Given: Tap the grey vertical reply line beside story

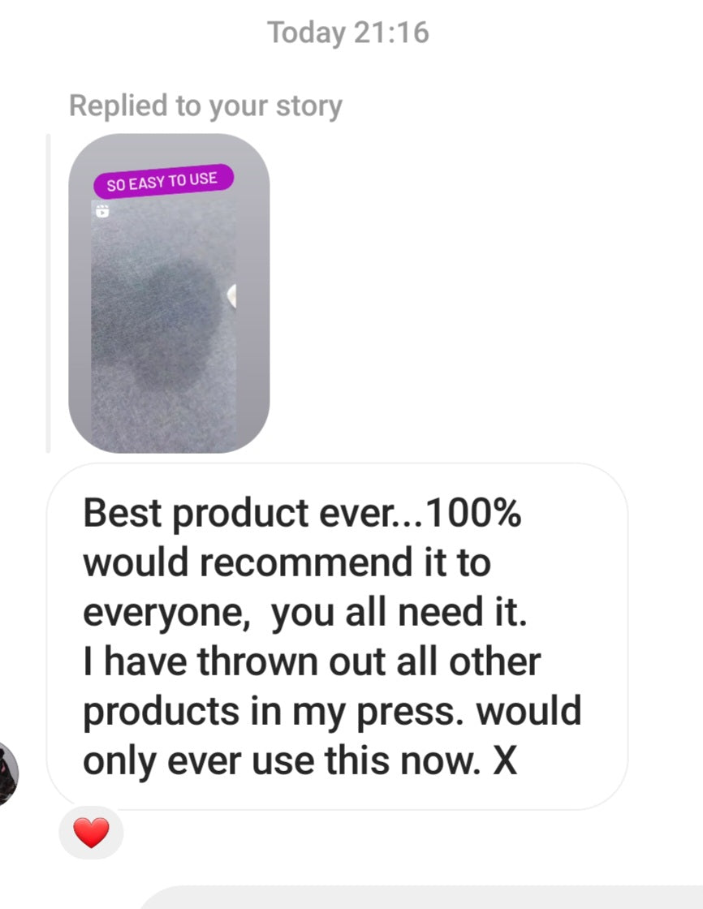Looking at the screenshot, I should [x=48, y=293].
